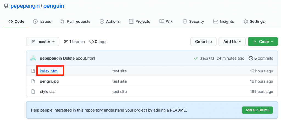Click 16 hours ago on index.html row
Viewport: 281px width, 134px height.
pos(262,71)
